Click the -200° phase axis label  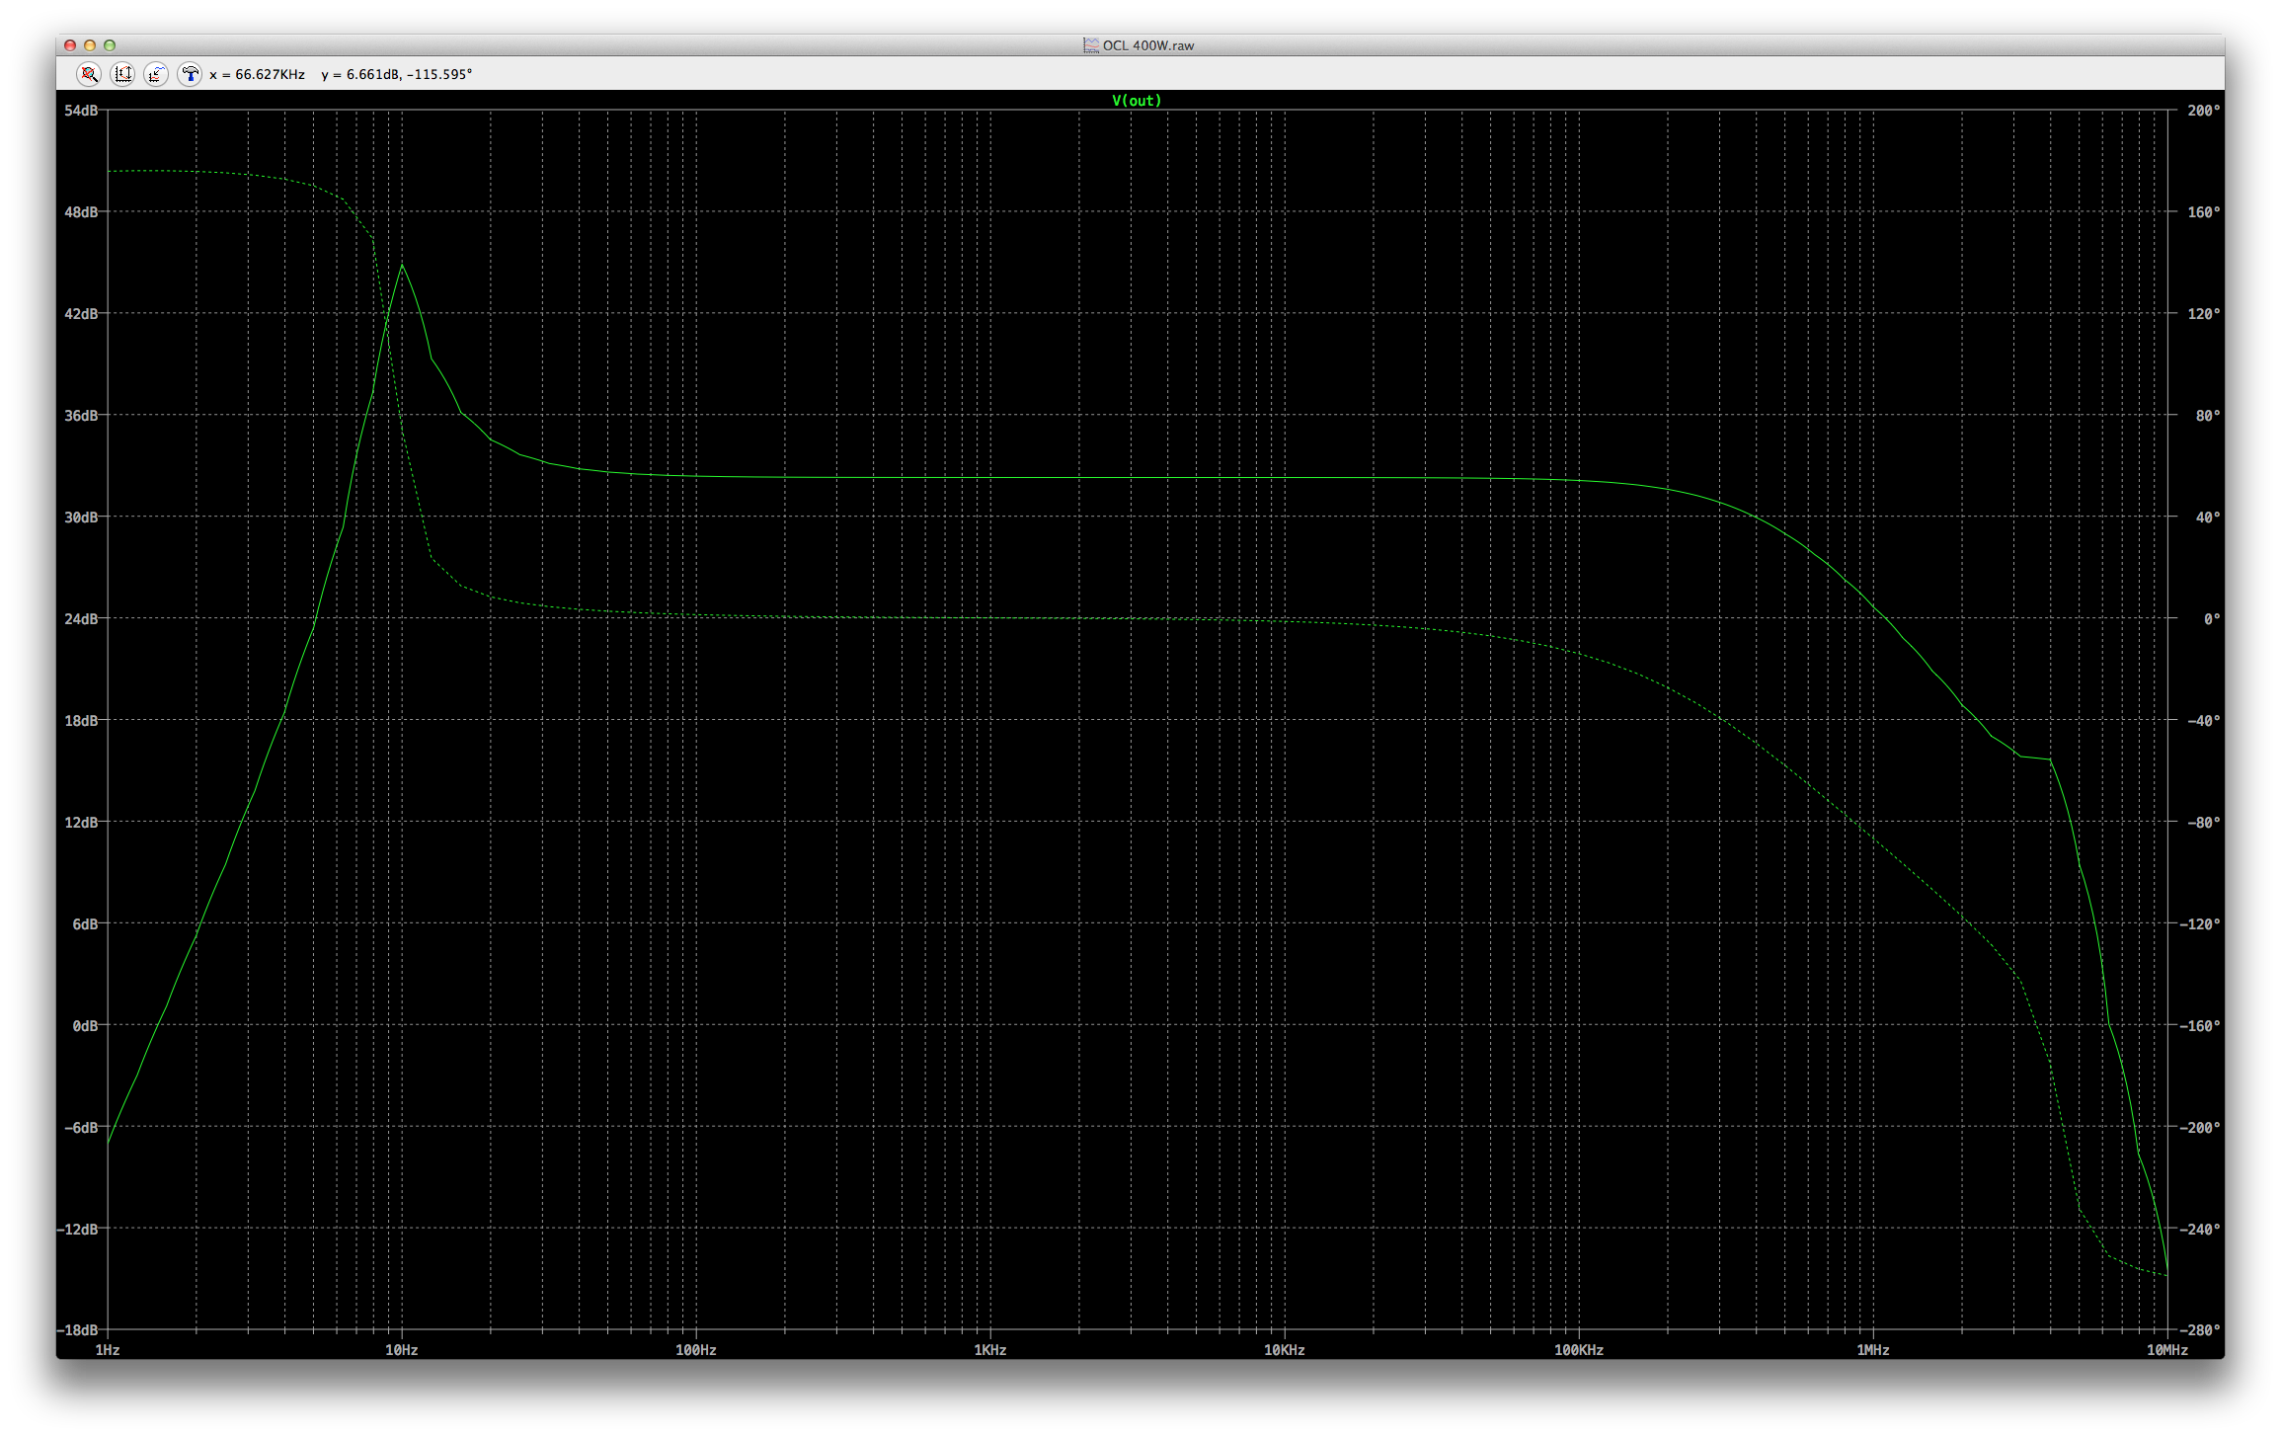[x=2200, y=1128]
